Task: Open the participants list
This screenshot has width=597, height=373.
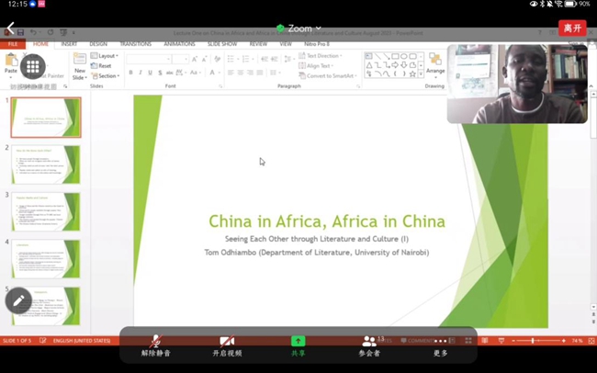Action: [x=369, y=344]
